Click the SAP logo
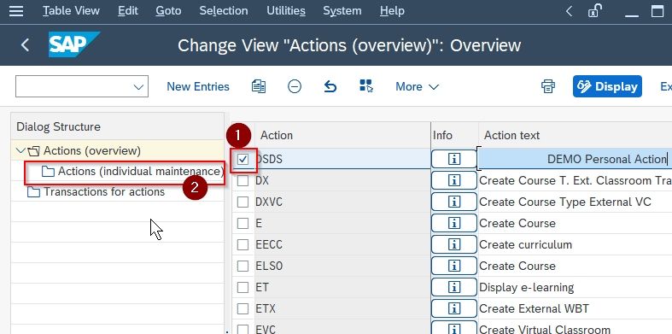The width and height of the screenshot is (672, 334). pos(74,44)
